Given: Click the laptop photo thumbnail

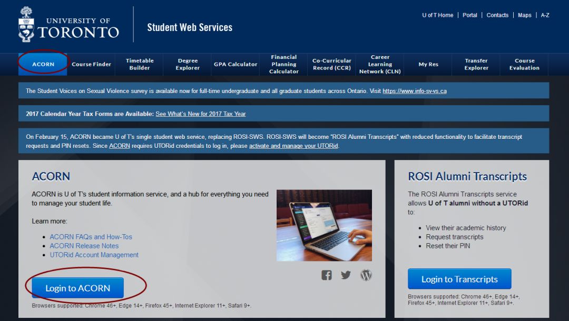Looking at the screenshot, I should coord(324,225).
